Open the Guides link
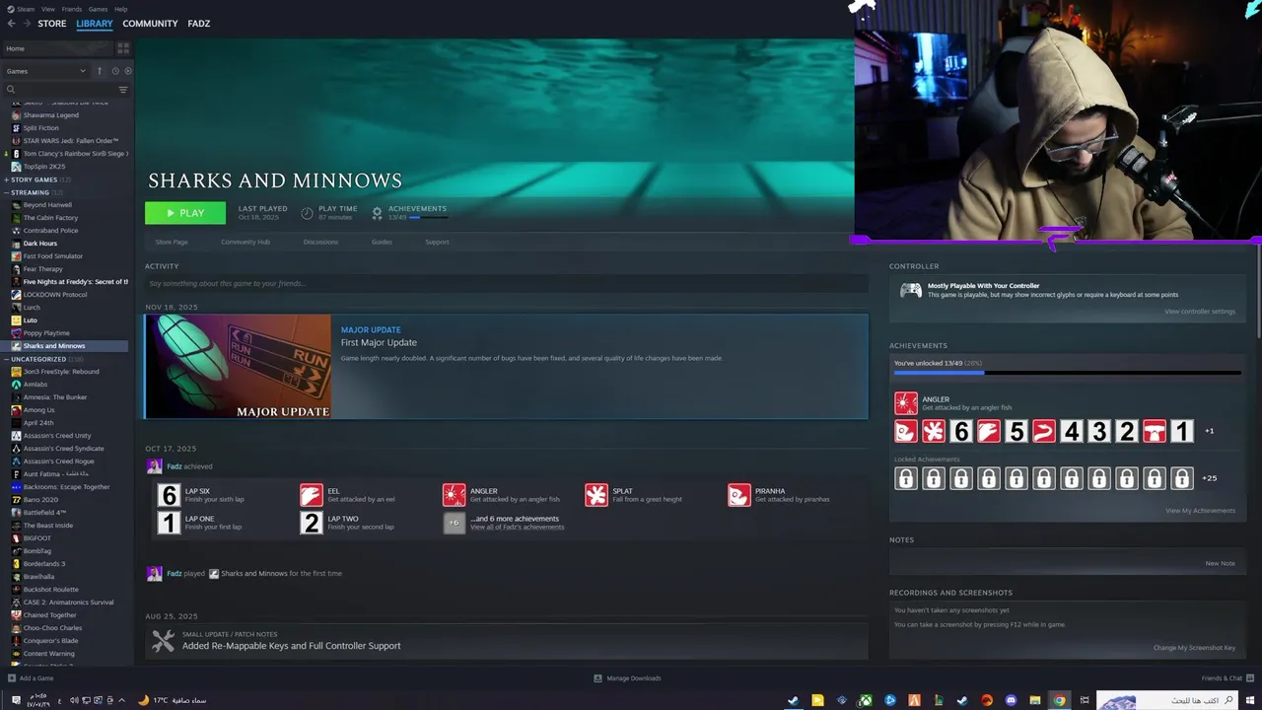Image resolution: width=1262 pixels, height=710 pixels. point(382,242)
